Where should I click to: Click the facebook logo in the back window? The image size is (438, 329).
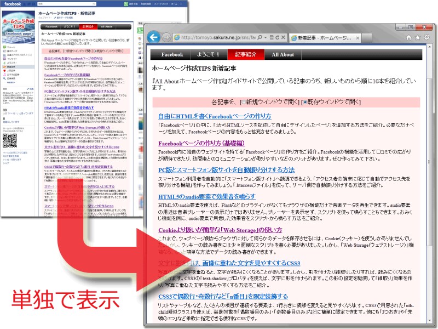click(13, 4)
